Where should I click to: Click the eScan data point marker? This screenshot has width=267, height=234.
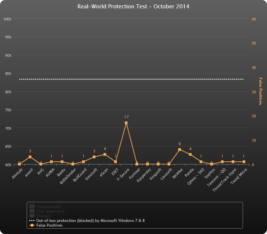click(105, 154)
